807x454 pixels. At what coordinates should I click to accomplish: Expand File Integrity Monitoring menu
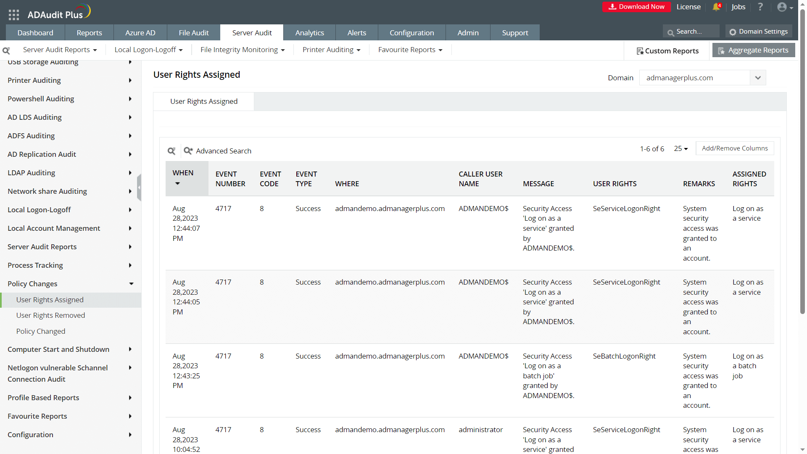[x=243, y=50]
